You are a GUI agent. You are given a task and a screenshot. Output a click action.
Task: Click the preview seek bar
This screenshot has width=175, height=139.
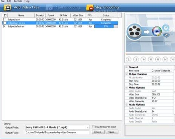[150, 54]
